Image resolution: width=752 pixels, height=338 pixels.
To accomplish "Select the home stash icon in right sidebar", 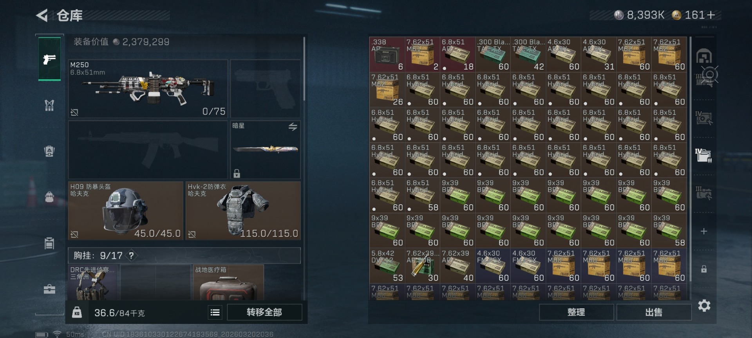I will [x=704, y=56].
